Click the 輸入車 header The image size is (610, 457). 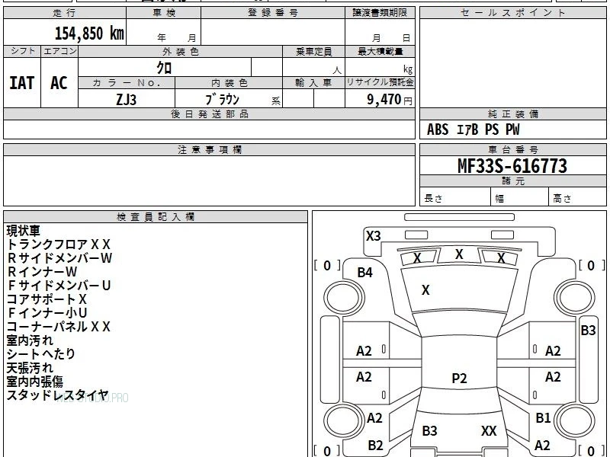313,83
